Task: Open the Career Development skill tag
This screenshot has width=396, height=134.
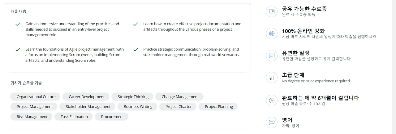Action: pos(87,97)
